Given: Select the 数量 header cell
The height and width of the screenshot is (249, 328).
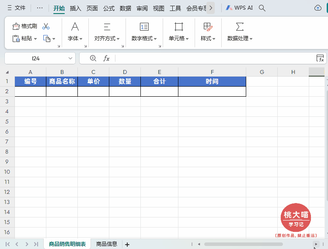Looking at the screenshot, I should tap(125, 81).
